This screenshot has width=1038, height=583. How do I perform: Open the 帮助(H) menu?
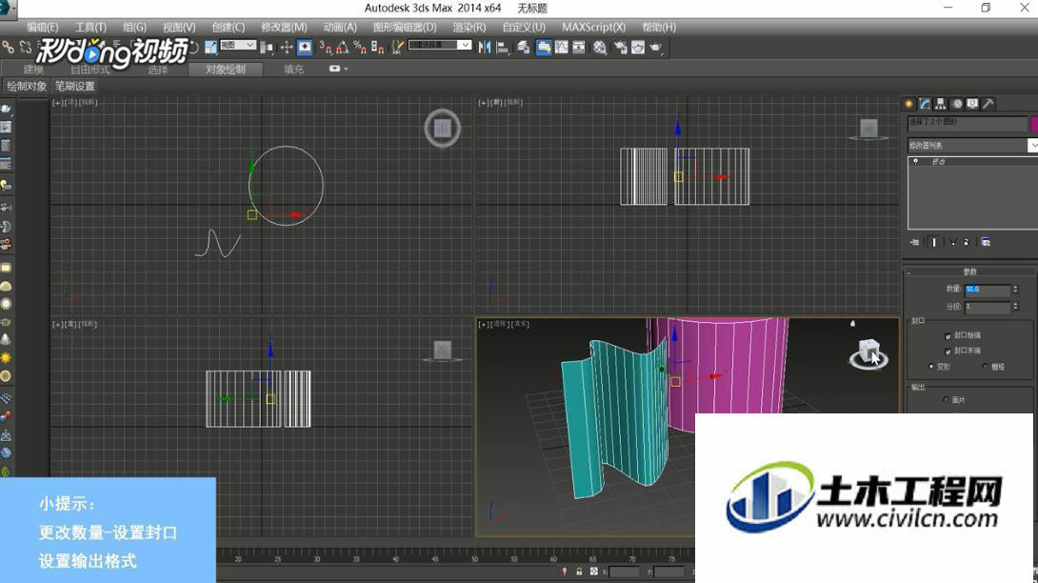click(x=659, y=28)
